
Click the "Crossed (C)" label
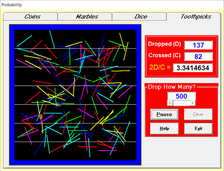click(x=164, y=56)
